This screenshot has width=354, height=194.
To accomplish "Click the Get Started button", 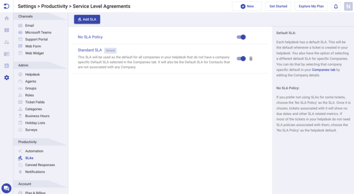I will (x=278, y=6).
